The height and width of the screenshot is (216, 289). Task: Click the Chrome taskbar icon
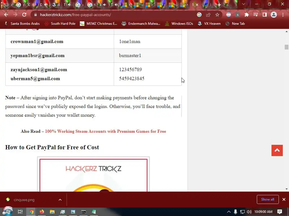tap(32, 212)
